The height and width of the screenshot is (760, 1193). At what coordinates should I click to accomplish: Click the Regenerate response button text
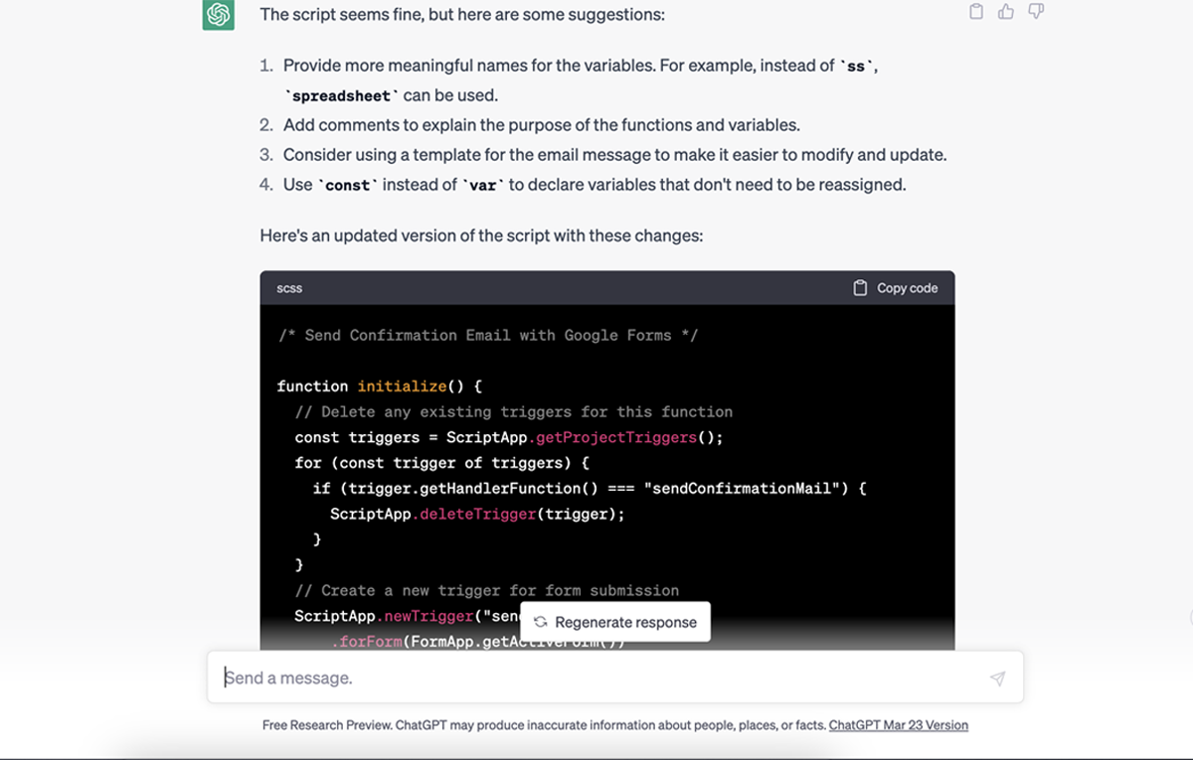625,622
